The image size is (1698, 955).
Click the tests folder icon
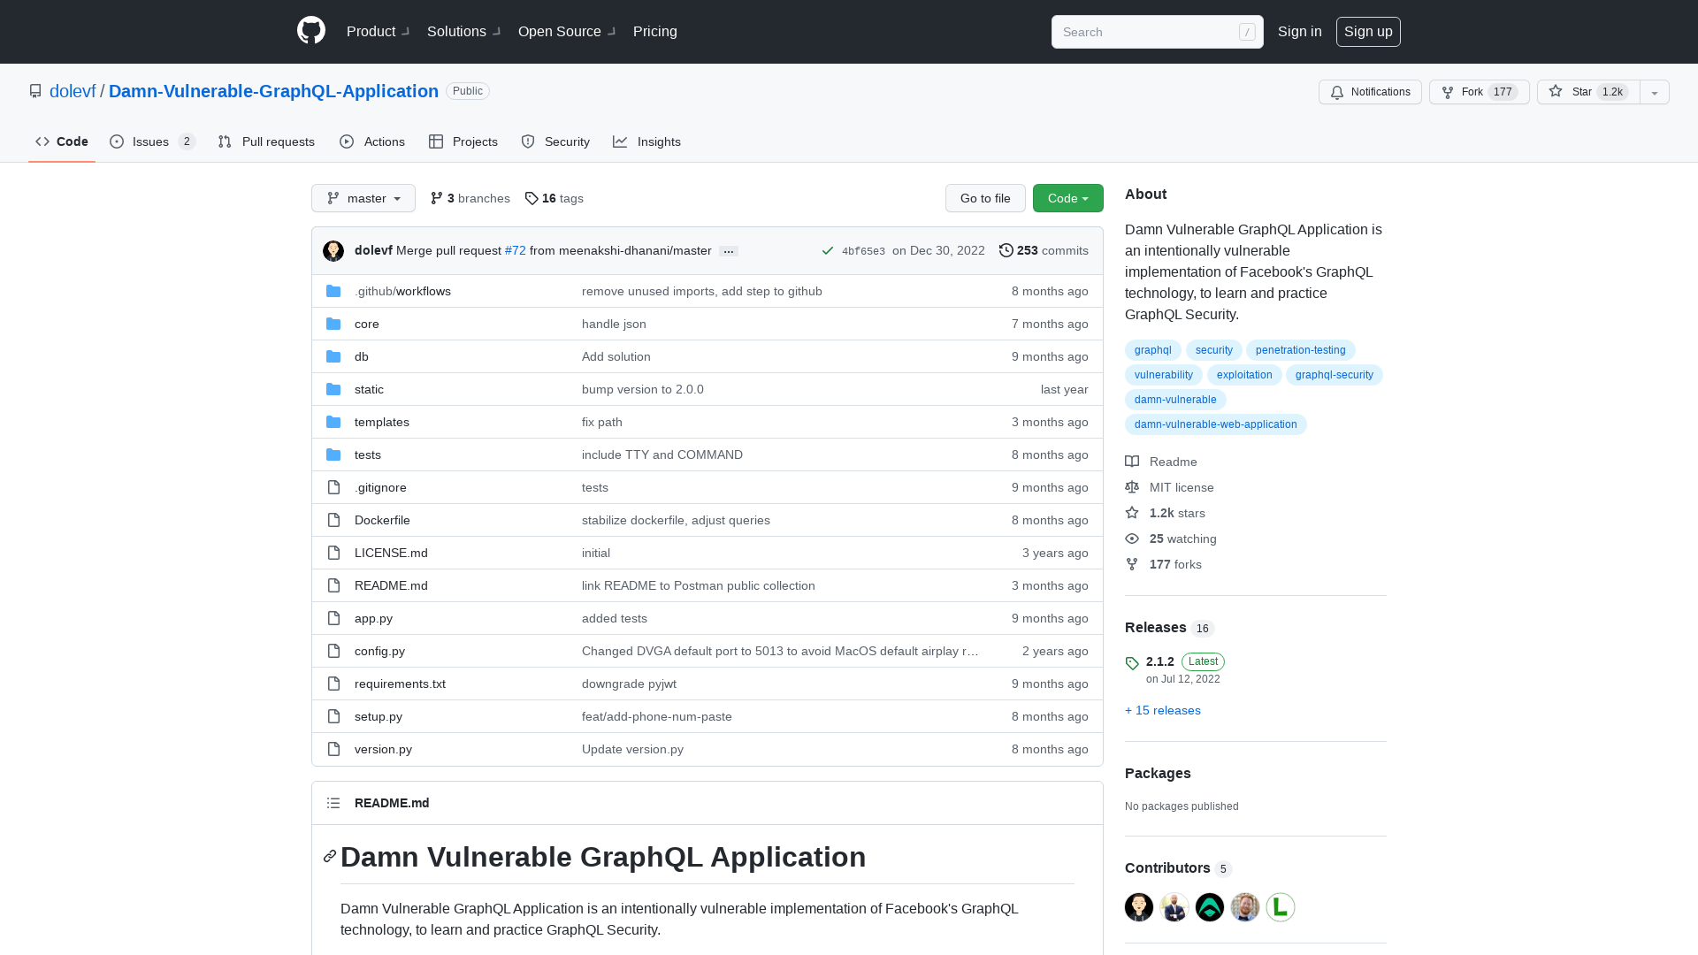pyautogui.click(x=333, y=455)
